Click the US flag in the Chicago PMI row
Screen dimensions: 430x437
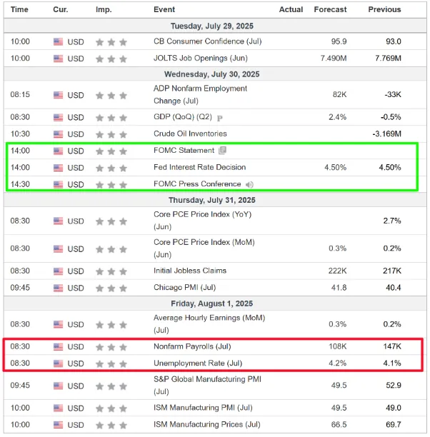(59, 288)
